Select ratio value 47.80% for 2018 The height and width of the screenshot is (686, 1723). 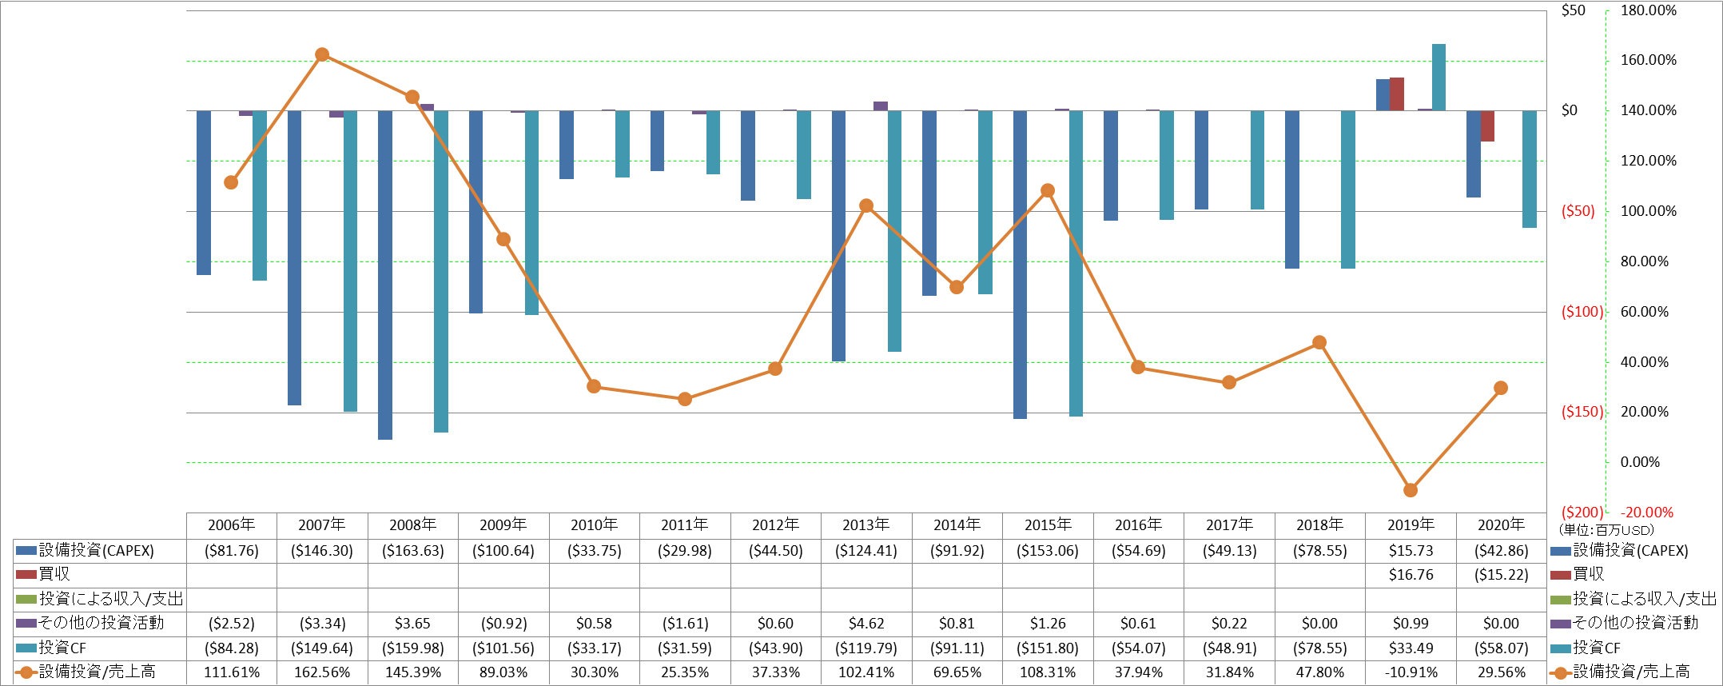coord(1320,672)
